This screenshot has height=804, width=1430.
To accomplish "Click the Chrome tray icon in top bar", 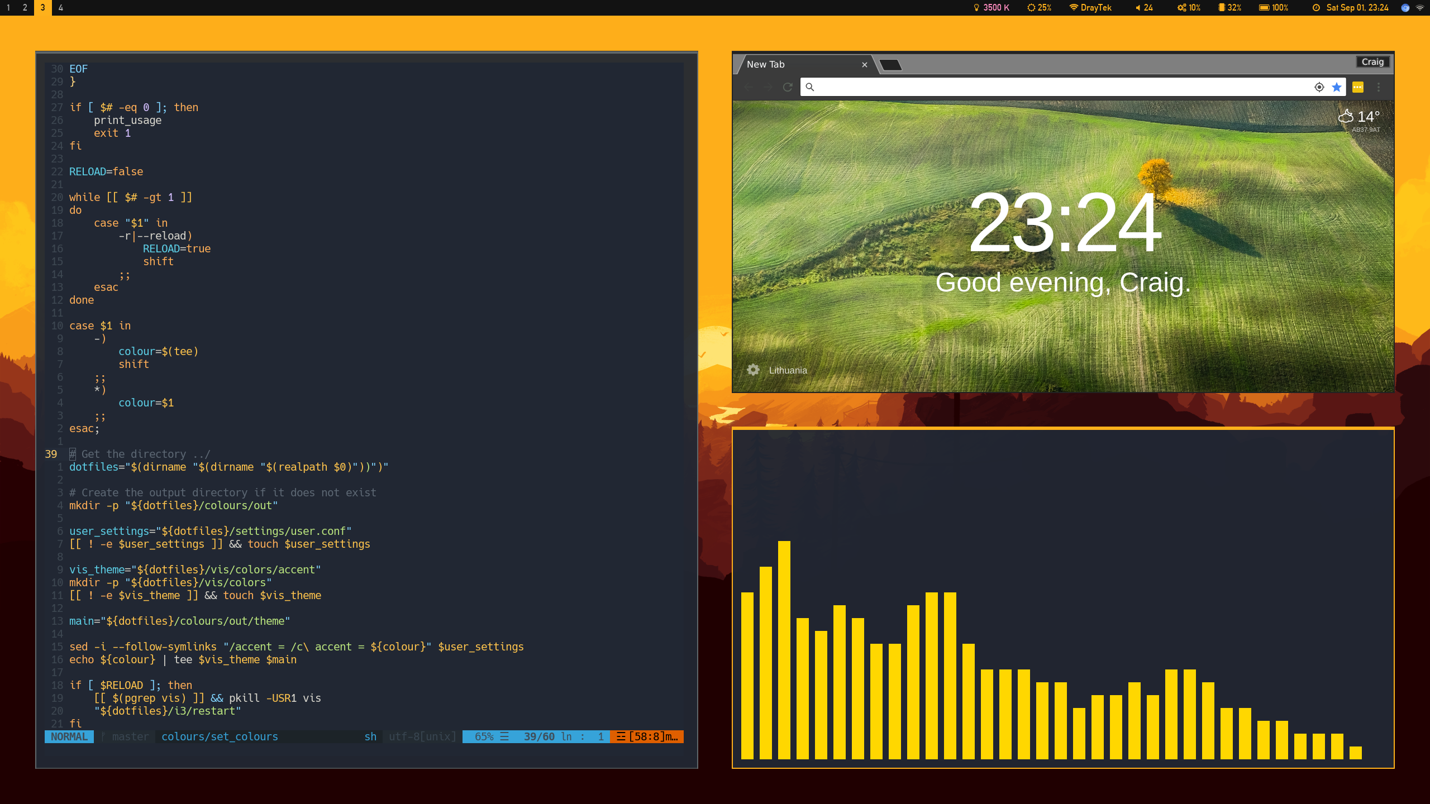I will 1405,8.
